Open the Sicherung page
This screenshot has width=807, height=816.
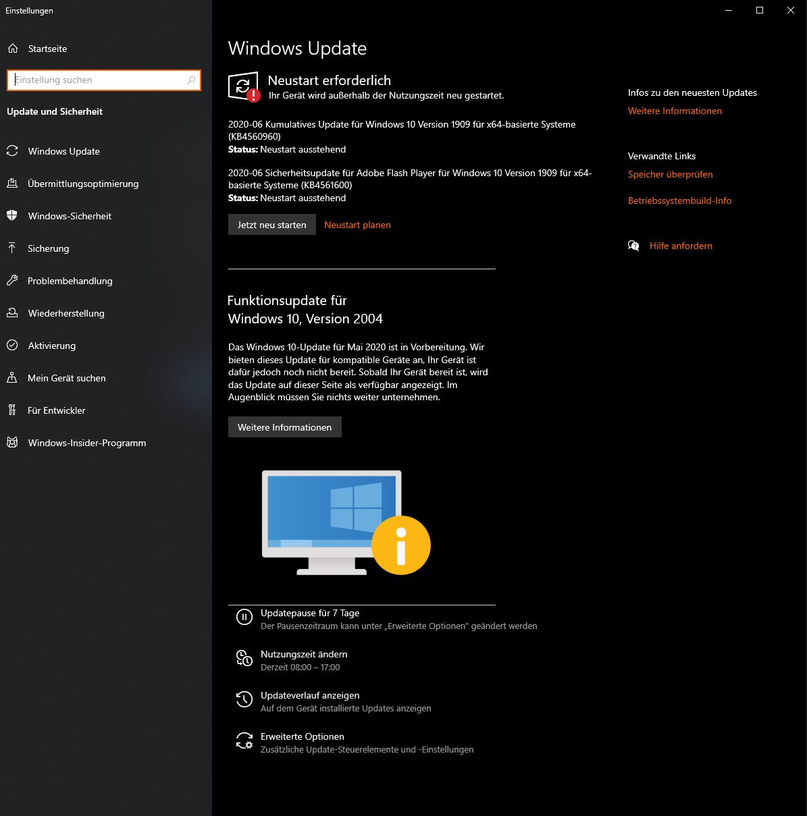click(48, 248)
